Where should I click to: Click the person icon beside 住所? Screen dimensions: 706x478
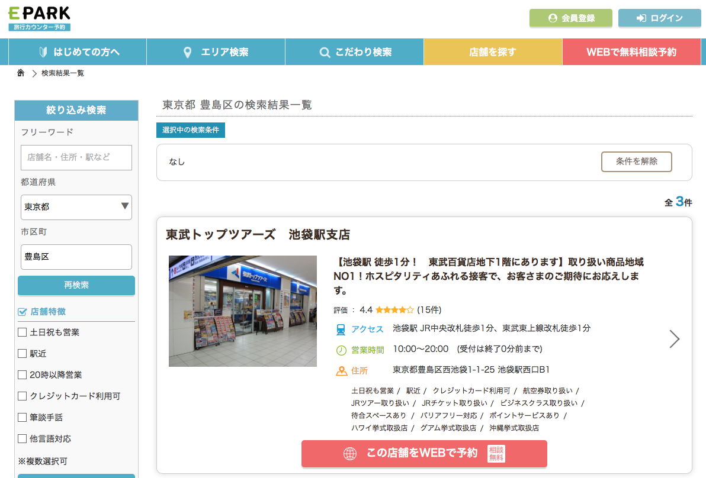tap(341, 369)
